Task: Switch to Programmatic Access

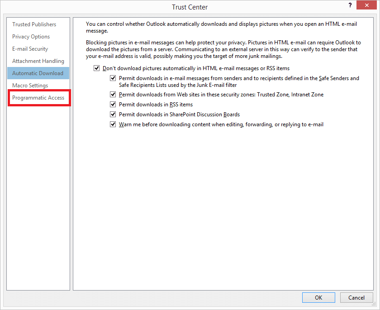Action: pyautogui.click(x=38, y=98)
